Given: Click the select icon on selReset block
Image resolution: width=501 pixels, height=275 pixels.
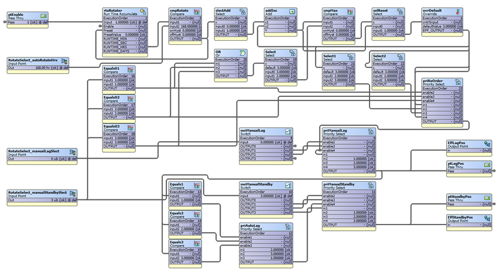Looking at the screenshot, I should (x=400, y=12).
